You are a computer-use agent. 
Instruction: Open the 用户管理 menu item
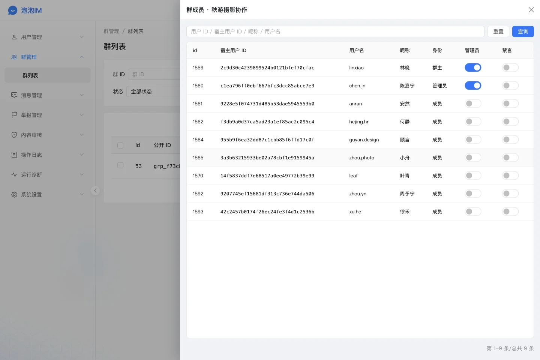point(48,37)
